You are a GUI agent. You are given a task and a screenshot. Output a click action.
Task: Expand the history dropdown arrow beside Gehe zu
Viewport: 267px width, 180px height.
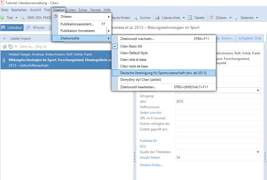16,47
